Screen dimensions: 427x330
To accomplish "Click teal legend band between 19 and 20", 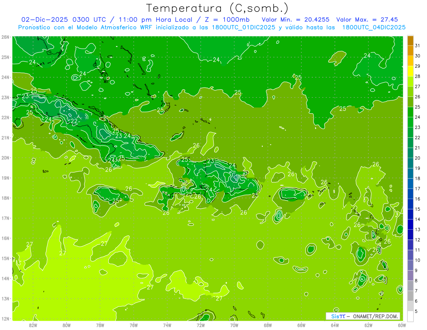I will click(x=410, y=163).
